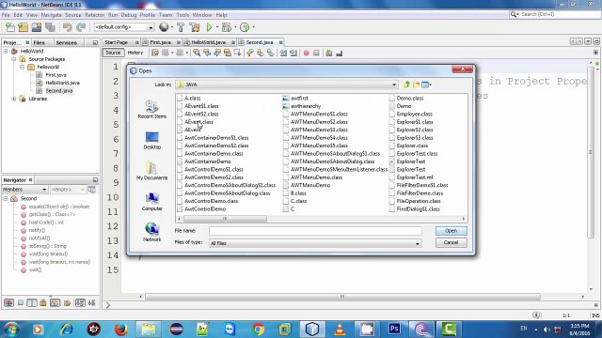Image resolution: width=602 pixels, height=338 pixels.
Task: Click the Up One Level folder icon
Action: coord(406,84)
